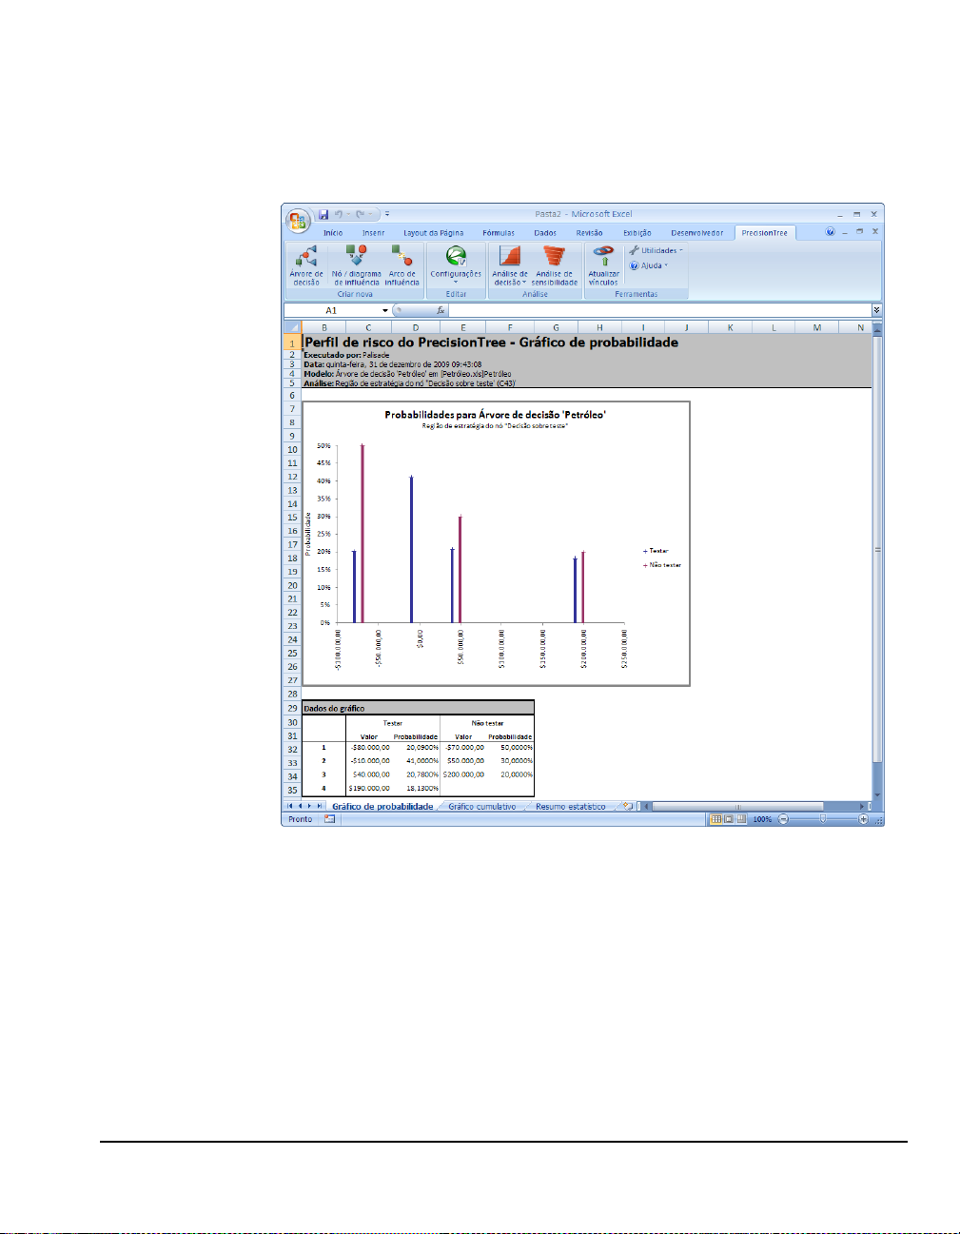Open Layout da Página tab
This screenshot has width=960, height=1234.
point(434,233)
